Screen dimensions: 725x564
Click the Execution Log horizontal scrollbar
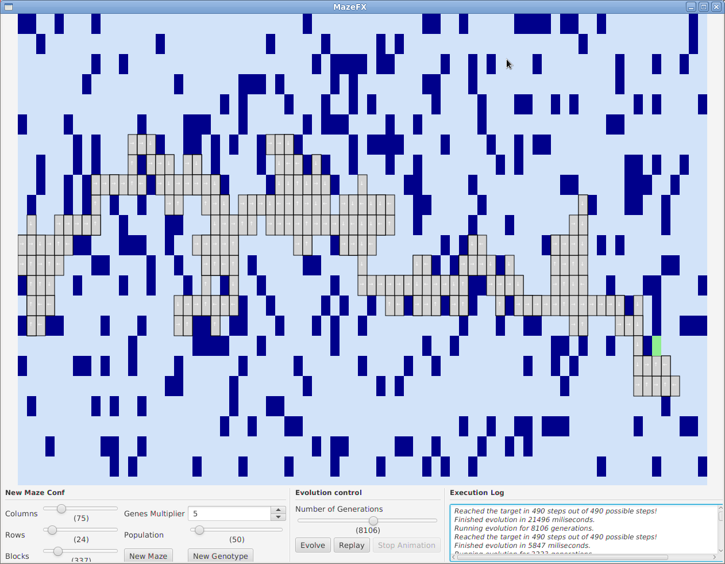click(584, 557)
